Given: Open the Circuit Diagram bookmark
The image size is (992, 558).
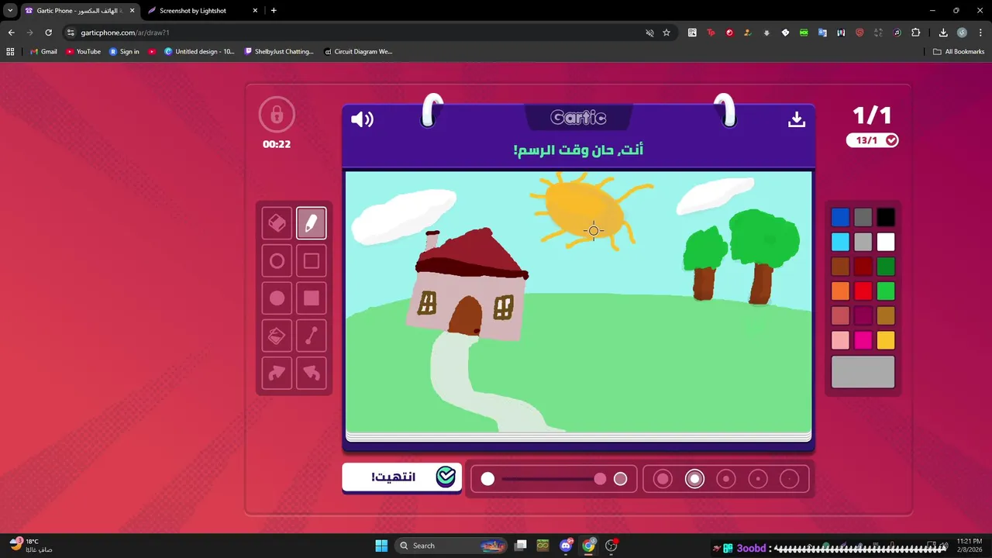Looking at the screenshot, I should pos(358,51).
